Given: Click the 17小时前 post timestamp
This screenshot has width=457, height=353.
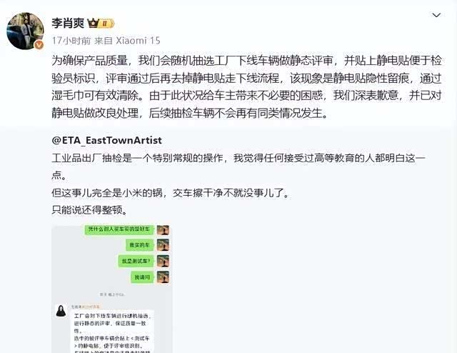Looking at the screenshot, I should point(71,41).
